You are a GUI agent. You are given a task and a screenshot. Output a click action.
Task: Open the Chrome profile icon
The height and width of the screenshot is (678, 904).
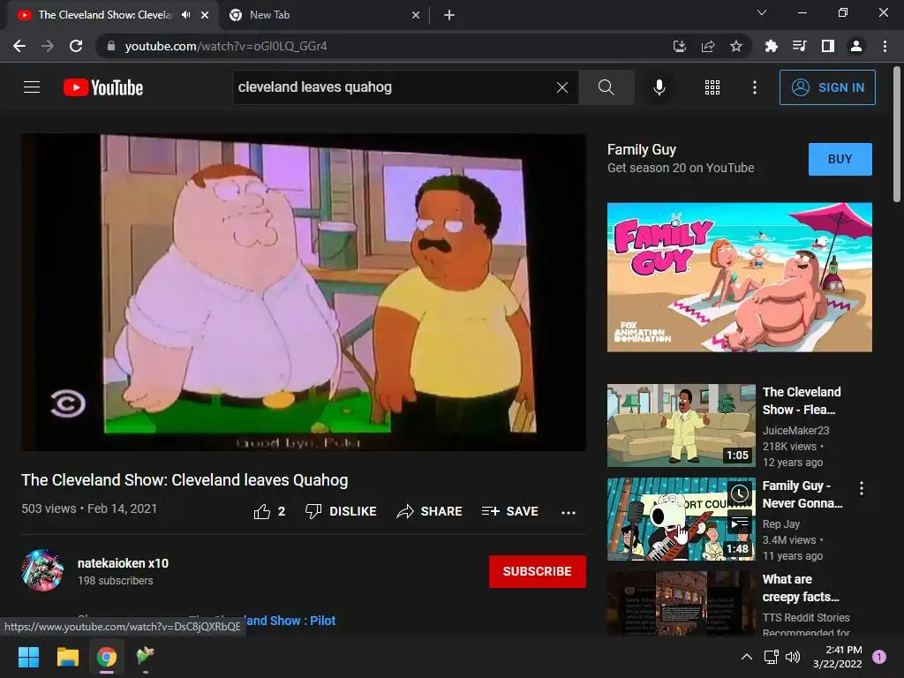(856, 46)
